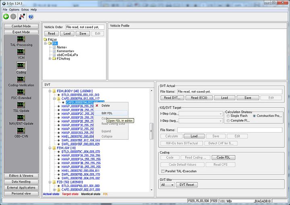
Task: Collapse the FEM_BODY tree node
Action: [50, 91]
